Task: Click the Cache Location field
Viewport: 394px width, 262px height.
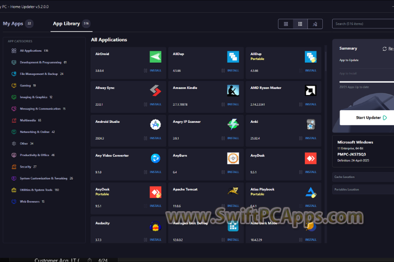Action: (x=363, y=177)
